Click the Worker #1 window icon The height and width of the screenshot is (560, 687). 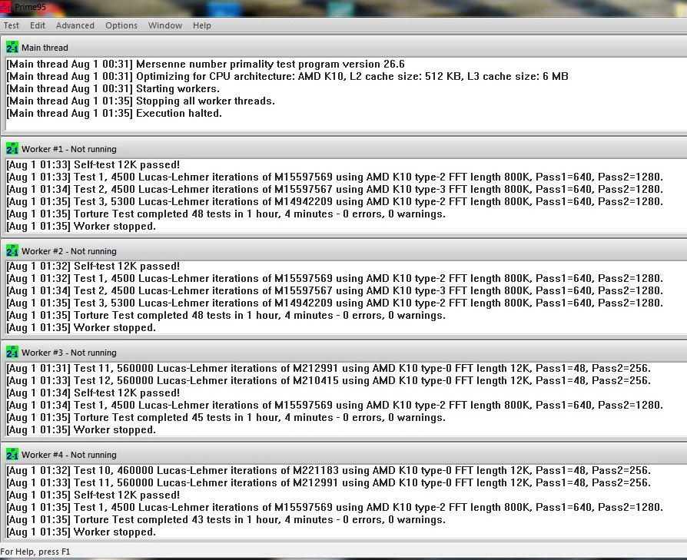coord(12,149)
